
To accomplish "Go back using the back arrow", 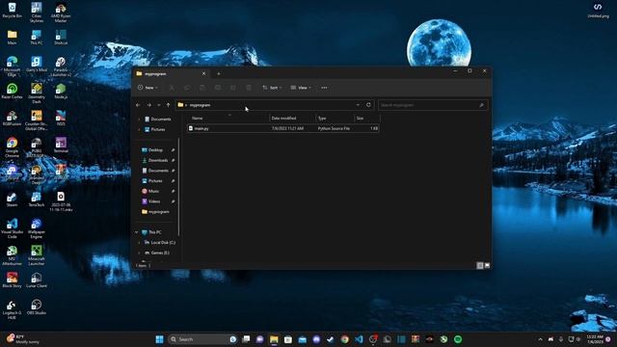I will point(138,105).
